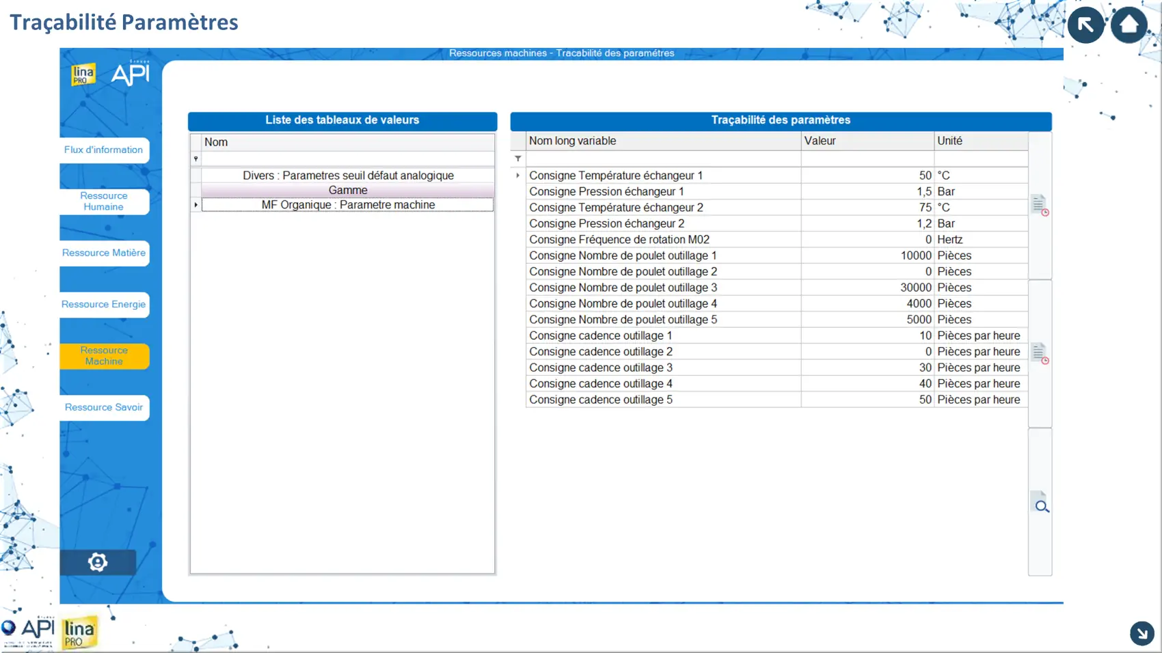The image size is (1162, 653).
Task: Open the Flux d'information tab
Action: pyautogui.click(x=104, y=150)
